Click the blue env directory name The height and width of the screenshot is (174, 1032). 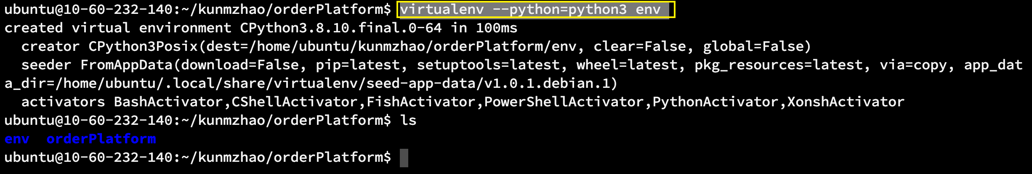(x=17, y=139)
